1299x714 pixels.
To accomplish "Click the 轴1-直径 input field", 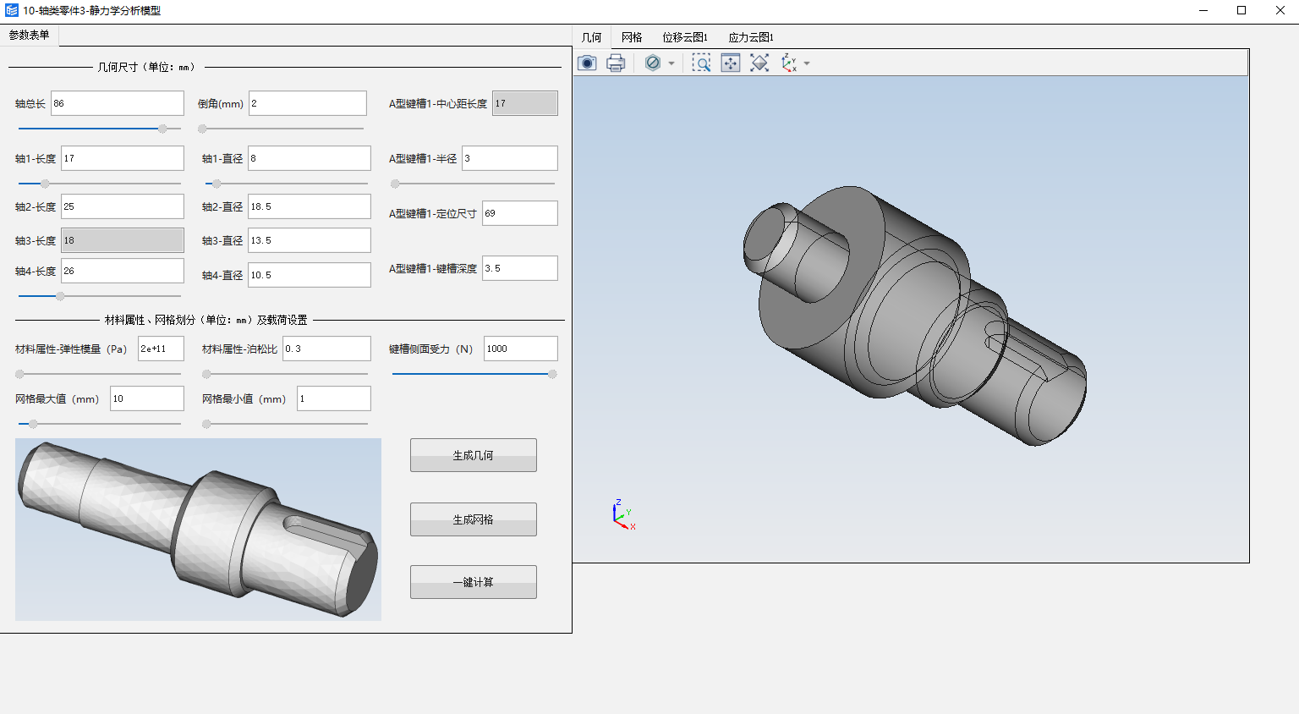I will click(x=310, y=158).
